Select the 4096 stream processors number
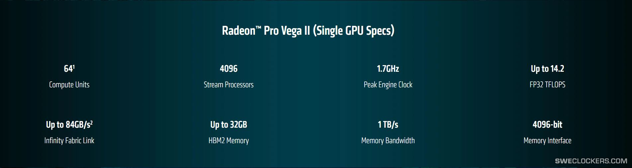Viewport: 632px width, 168px height. click(228, 68)
